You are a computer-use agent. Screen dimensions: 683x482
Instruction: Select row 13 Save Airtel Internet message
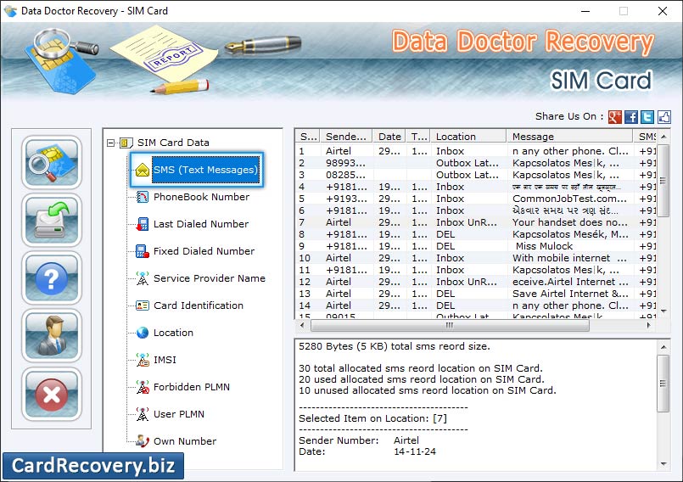tap(476, 294)
